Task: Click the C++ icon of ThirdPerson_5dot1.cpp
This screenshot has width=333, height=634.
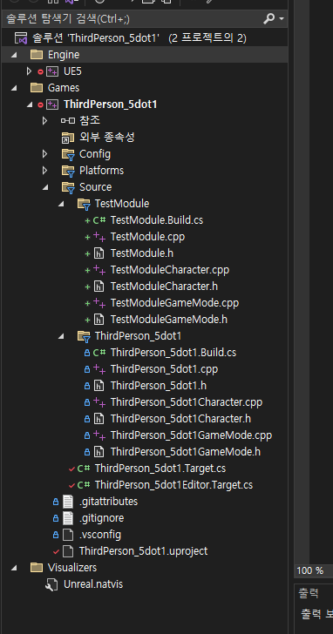Action: tap(99, 369)
